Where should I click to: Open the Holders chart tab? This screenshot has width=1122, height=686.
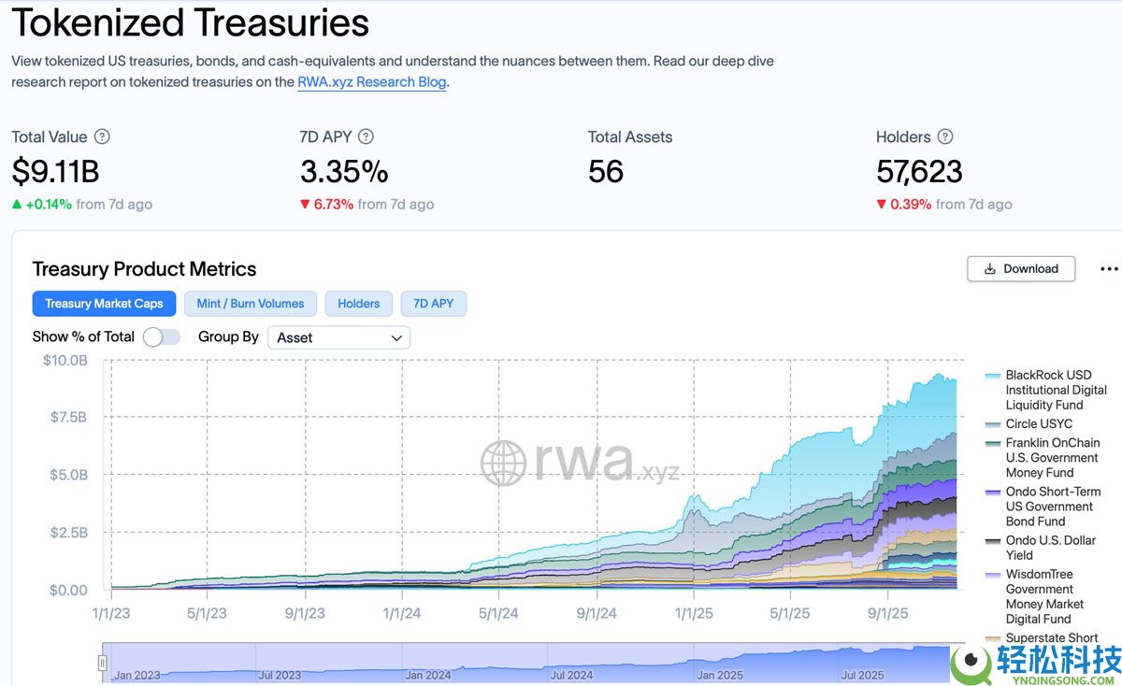[x=359, y=304]
